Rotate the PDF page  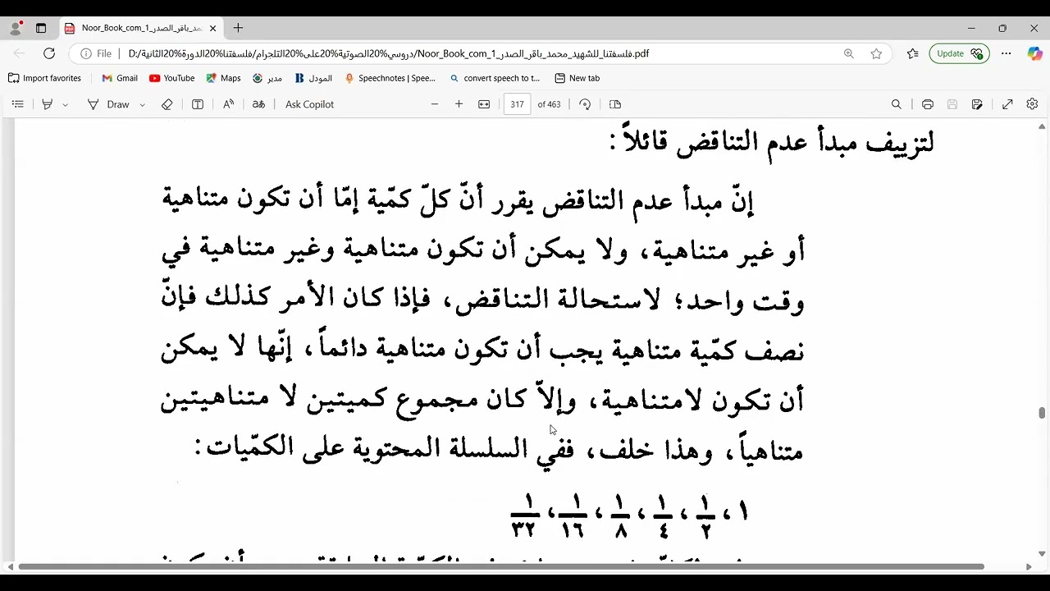coord(585,104)
